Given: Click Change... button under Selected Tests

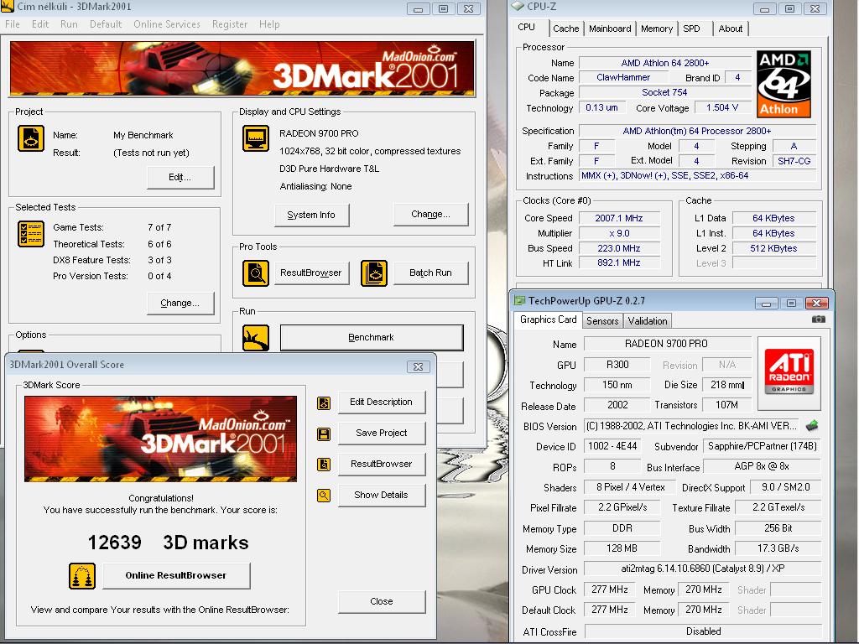Looking at the screenshot, I should click(x=180, y=303).
